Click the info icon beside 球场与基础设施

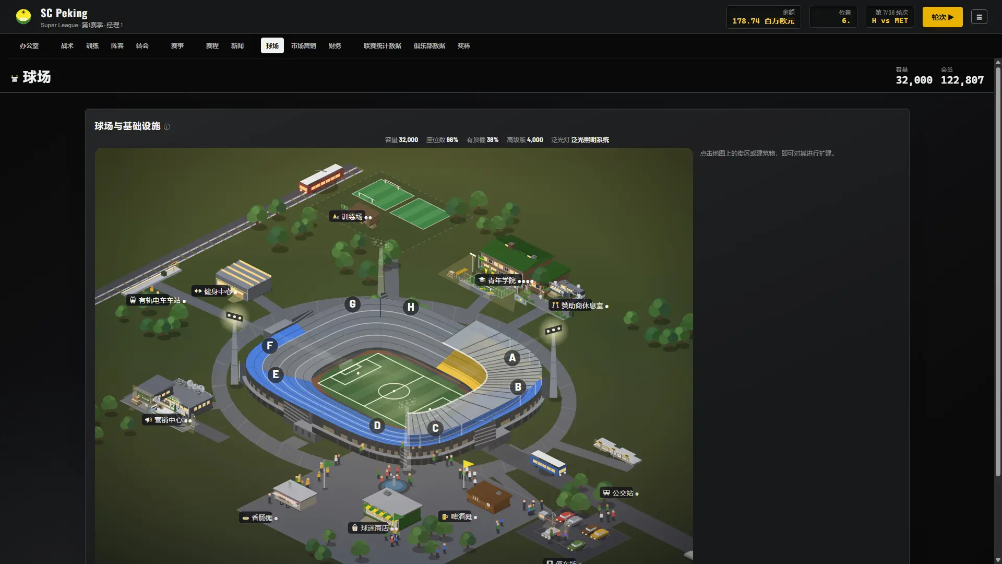(x=167, y=127)
